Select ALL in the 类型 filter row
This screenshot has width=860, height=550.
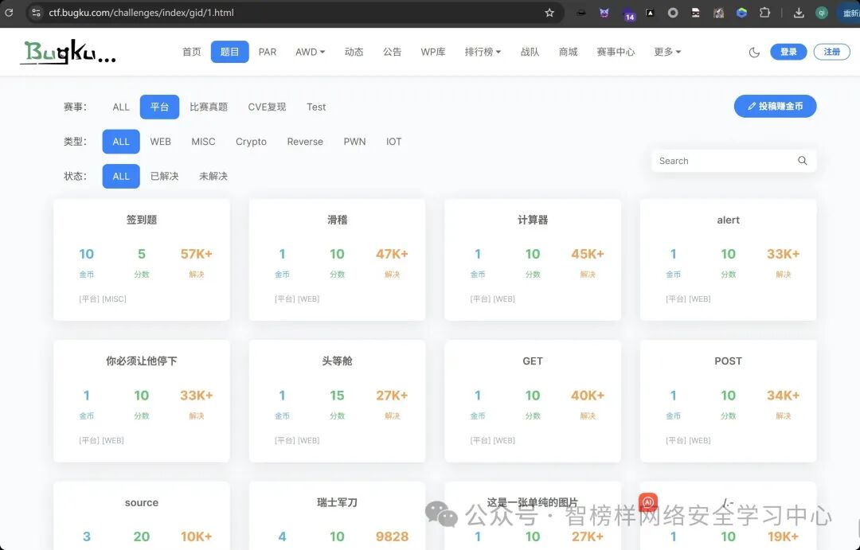pyautogui.click(x=121, y=142)
